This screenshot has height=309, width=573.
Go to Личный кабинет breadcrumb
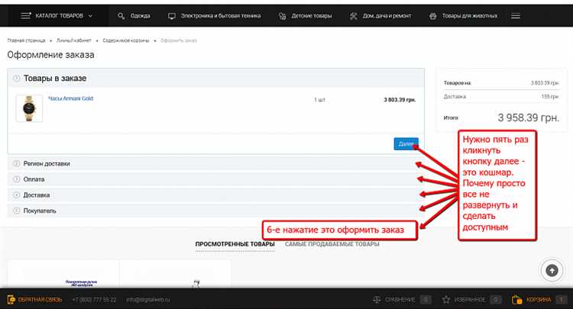coord(74,40)
